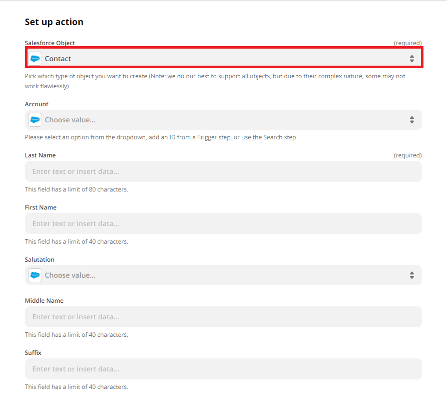447x399 pixels.
Task: Focus the Last Name text field
Action: pos(223,171)
